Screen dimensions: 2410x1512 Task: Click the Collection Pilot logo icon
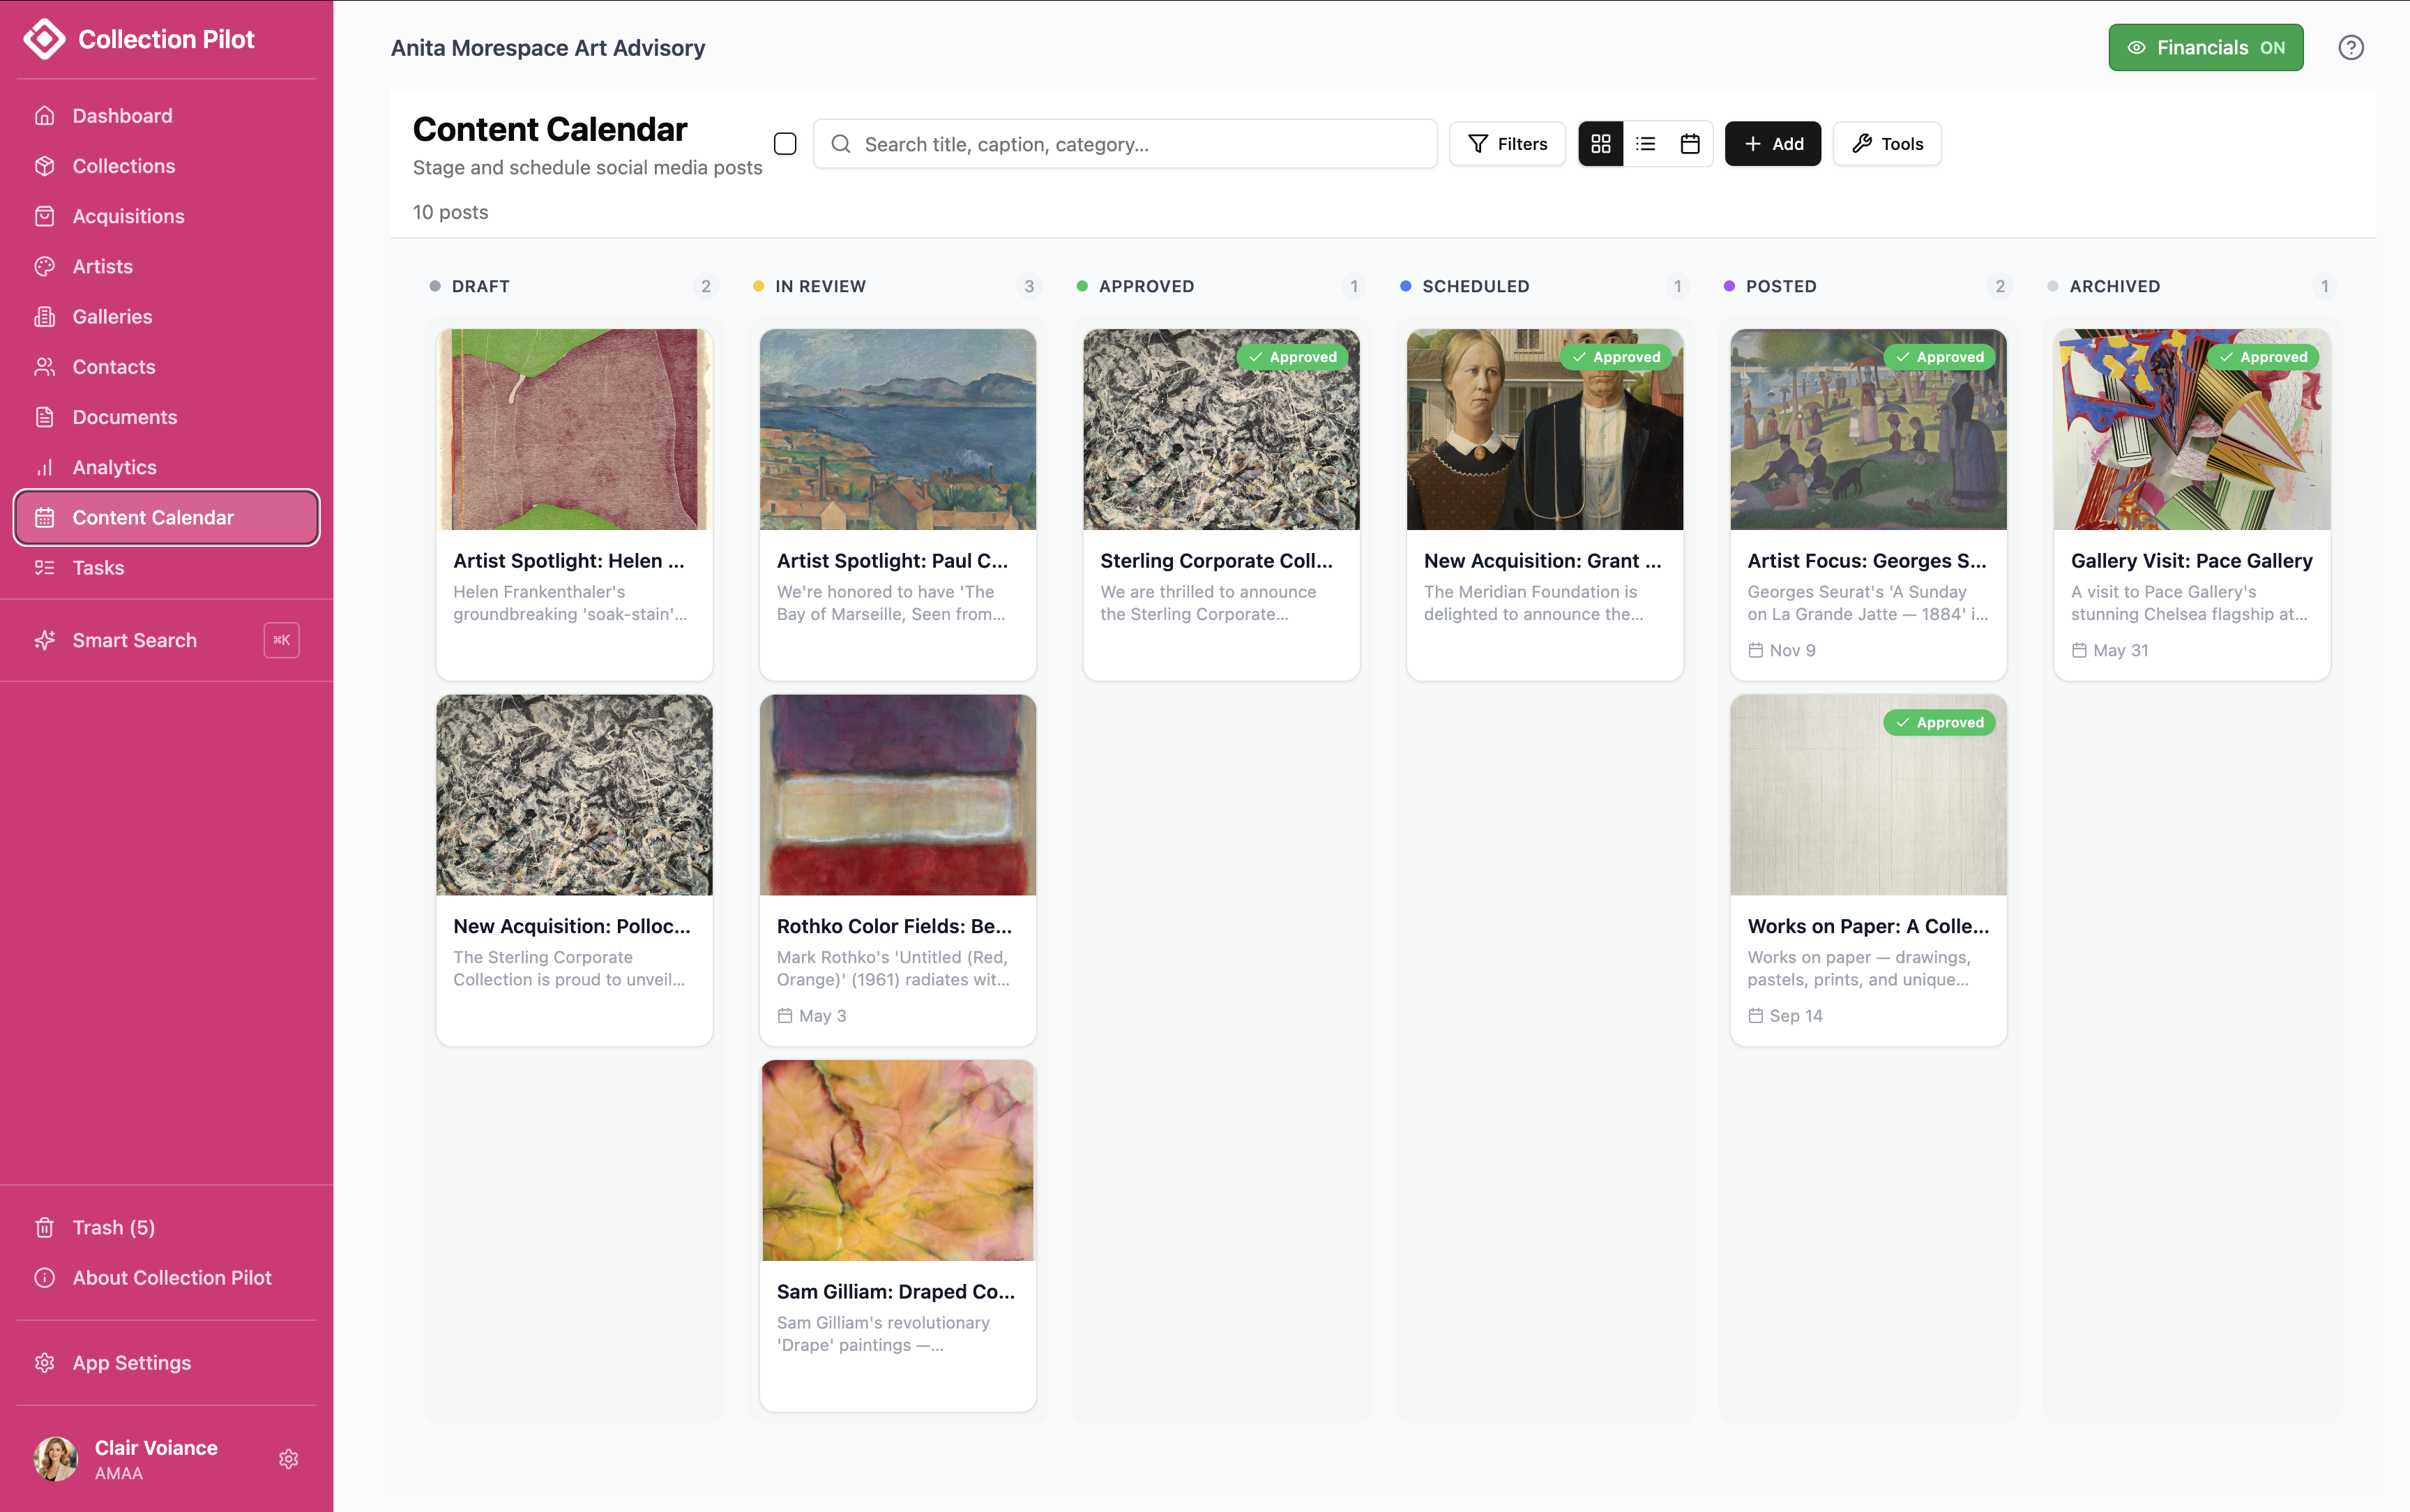click(44, 39)
